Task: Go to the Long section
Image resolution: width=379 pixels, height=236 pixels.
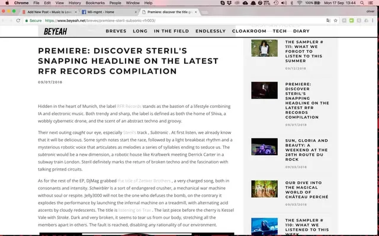Action: 140,31
